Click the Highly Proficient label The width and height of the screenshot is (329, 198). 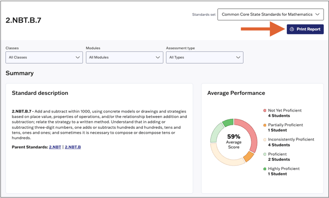click(284, 169)
